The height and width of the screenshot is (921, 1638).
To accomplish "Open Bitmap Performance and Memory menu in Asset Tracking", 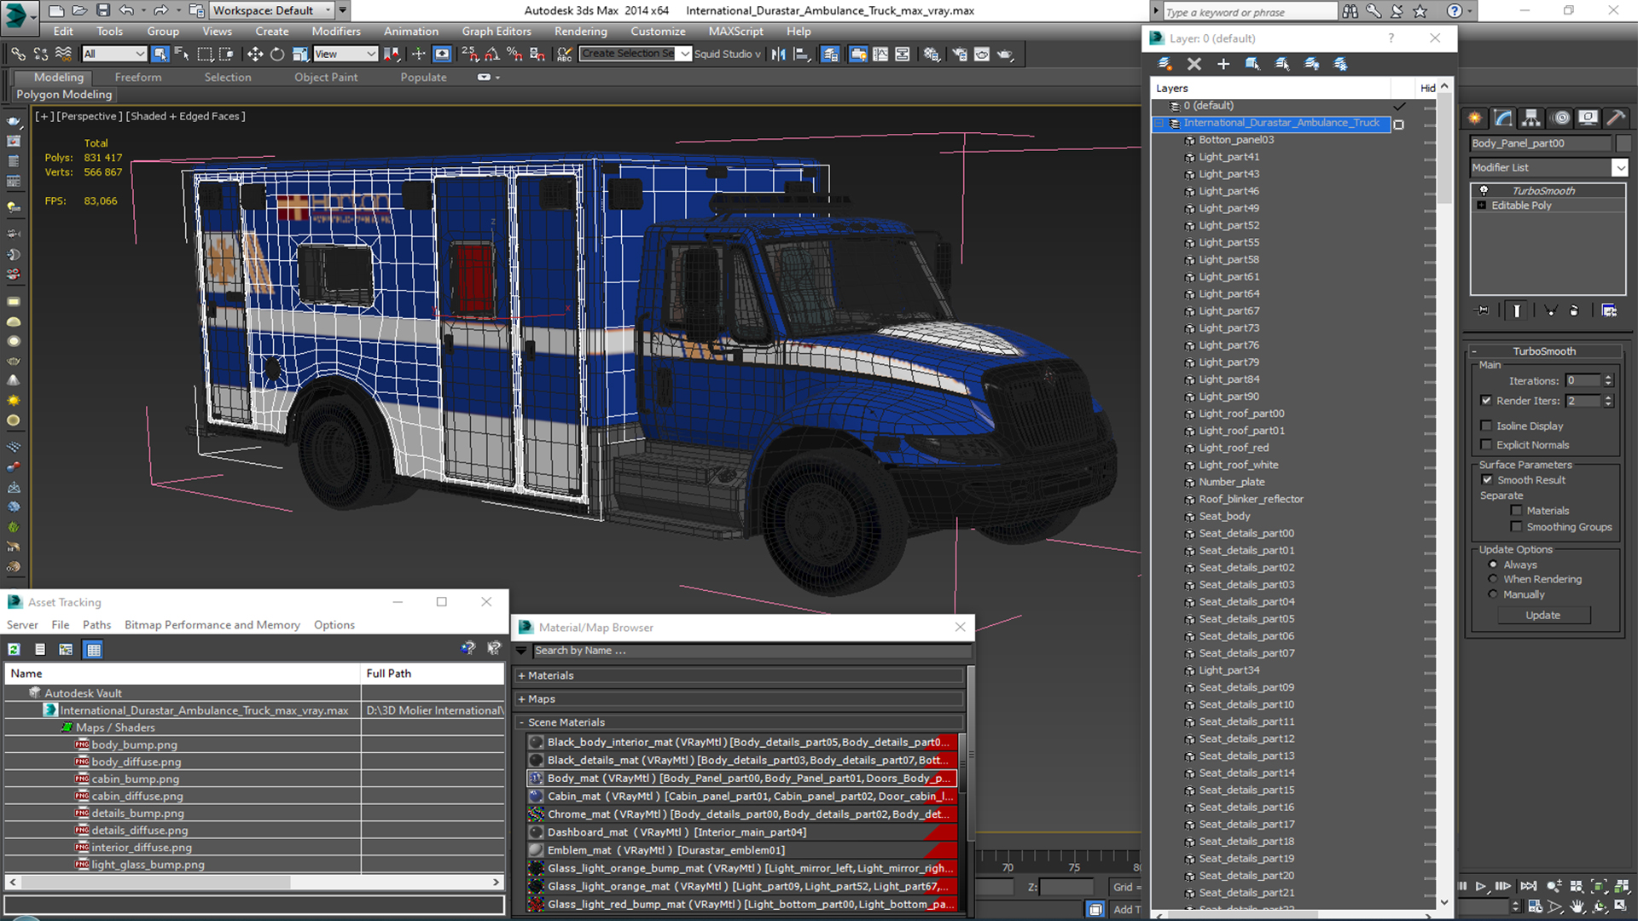I will pos(212,625).
